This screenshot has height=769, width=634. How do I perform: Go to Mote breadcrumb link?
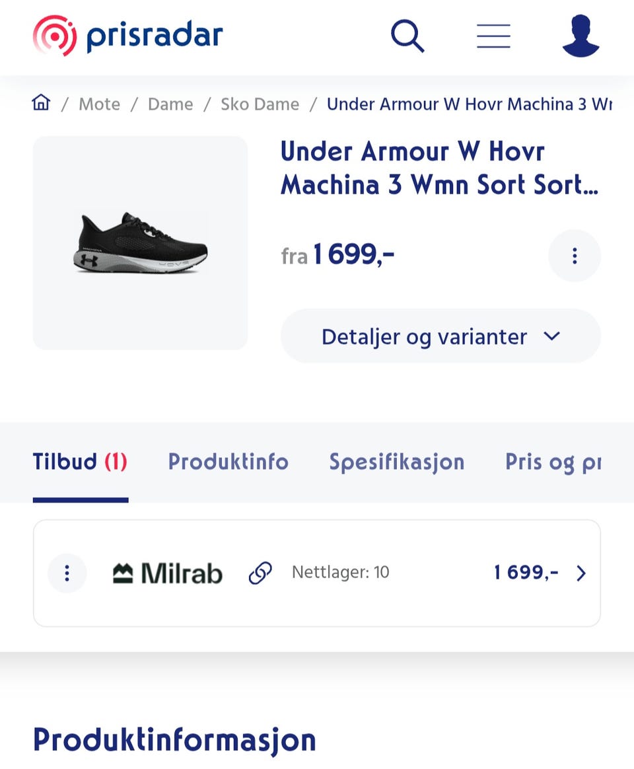click(x=99, y=104)
